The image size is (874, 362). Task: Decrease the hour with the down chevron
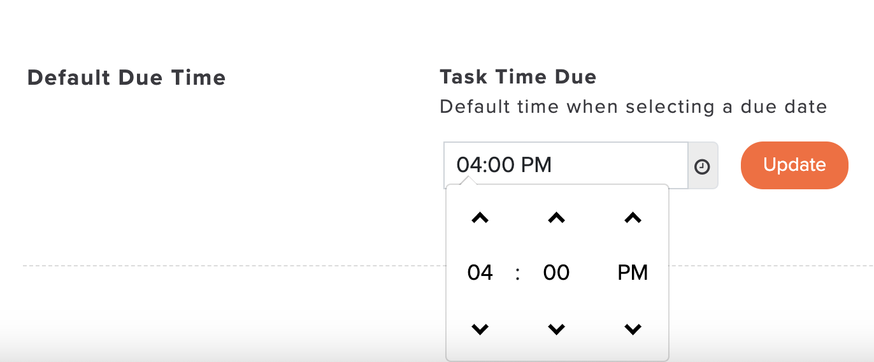[480, 329]
